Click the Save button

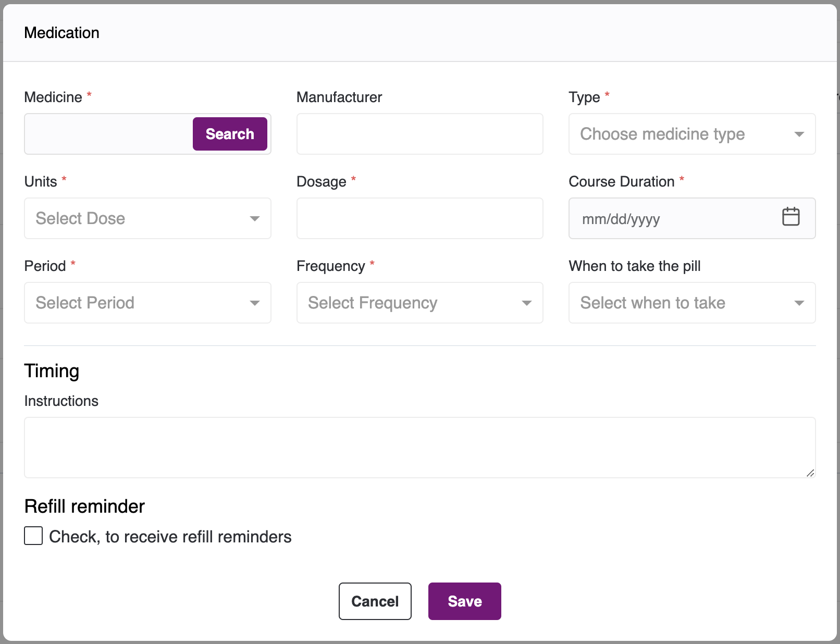tap(464, 601)
